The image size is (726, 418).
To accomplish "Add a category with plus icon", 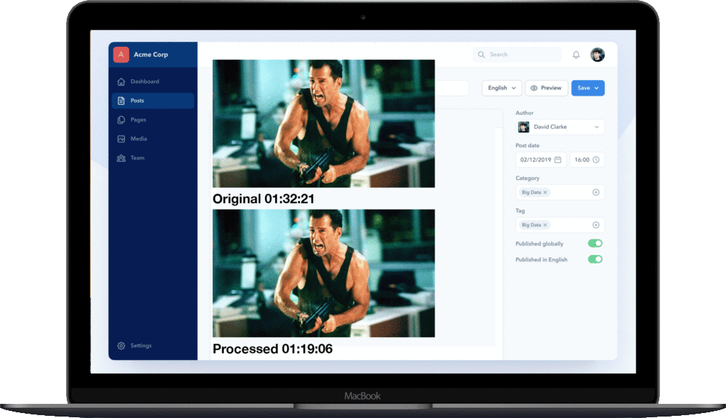I will click(x=596, y=192).
